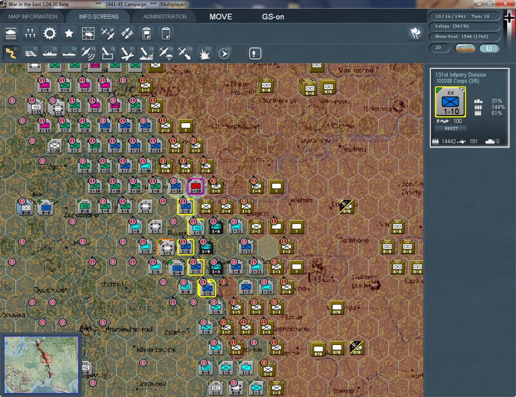Open the 131st Infantry Division unit name
The height and width of the screenshot is (397, 516).
(x=461, y=75)
